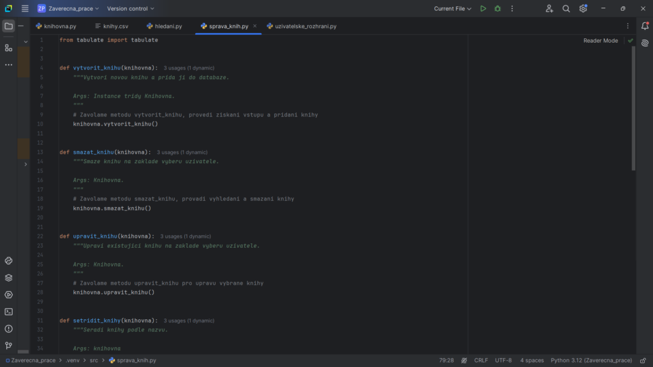
Task: Show more tool windows ellipsis
Action: 8,65
